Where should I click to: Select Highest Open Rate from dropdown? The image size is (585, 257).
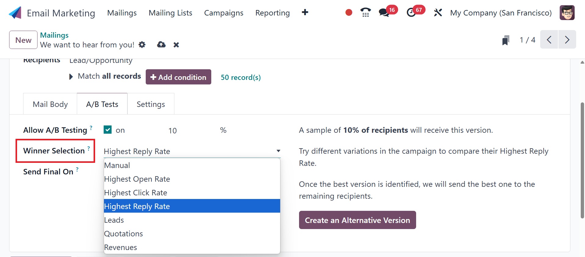tap(137, 179)
